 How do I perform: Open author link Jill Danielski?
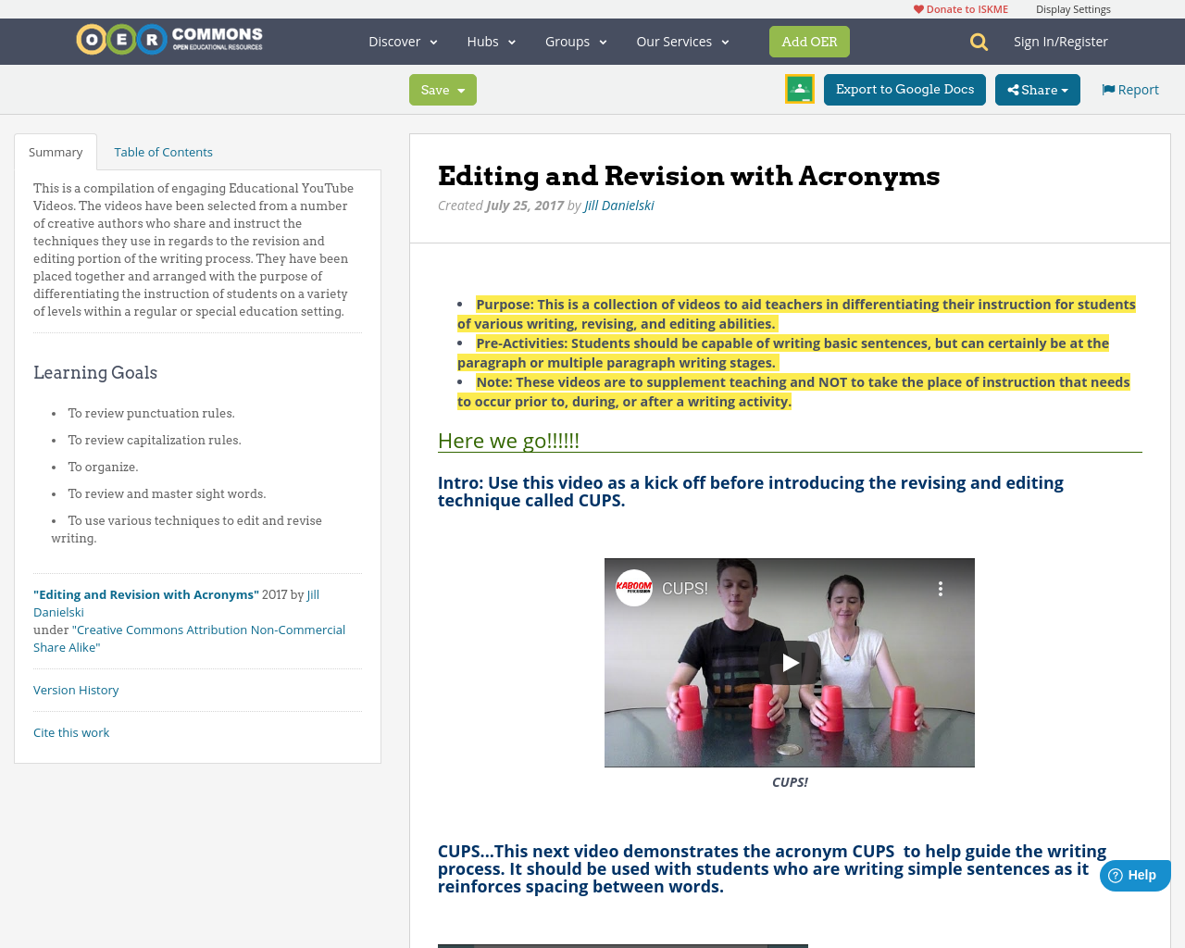pos(618,204)
